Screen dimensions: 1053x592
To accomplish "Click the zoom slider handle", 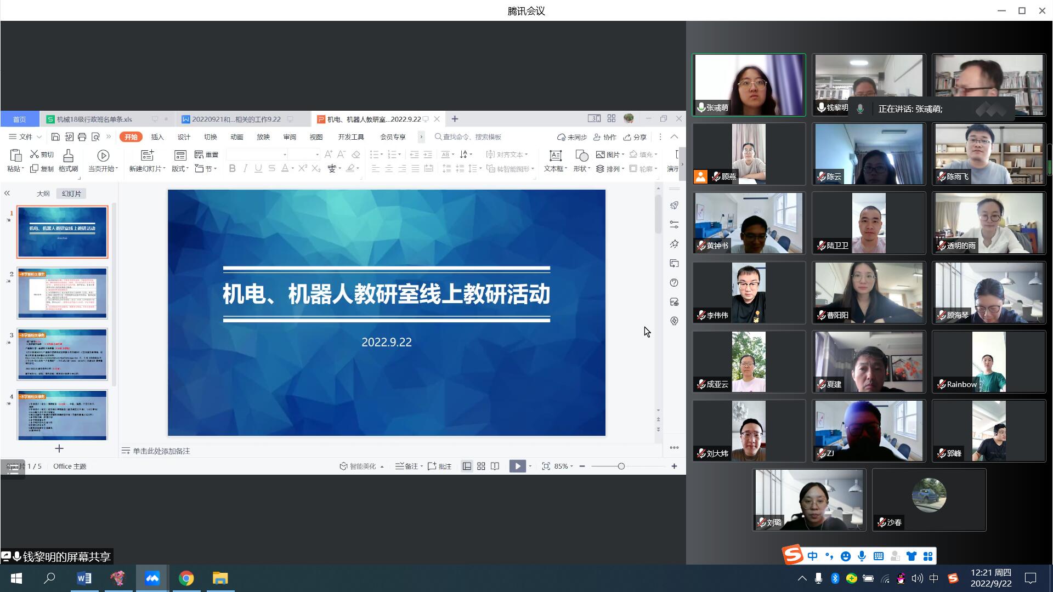I will tap(621, 466).
